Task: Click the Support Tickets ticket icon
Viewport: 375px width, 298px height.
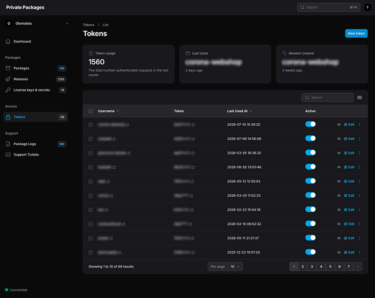Action: [x=8, y=155]
